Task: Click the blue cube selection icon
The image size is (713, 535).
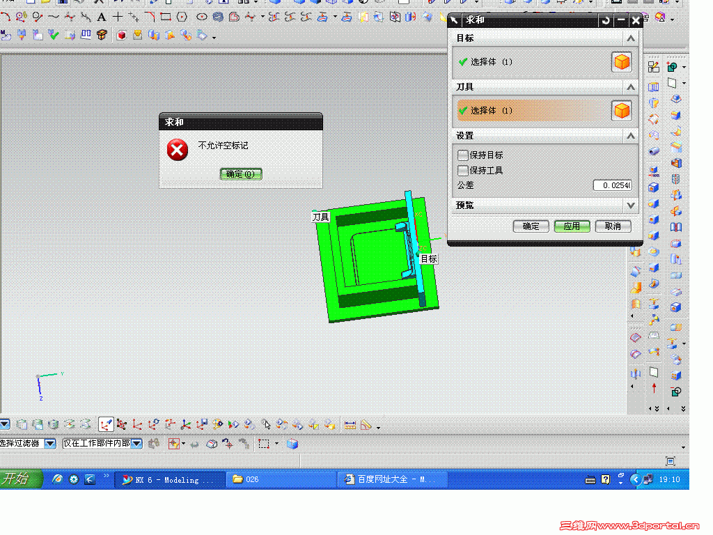Action: point(292,444)
